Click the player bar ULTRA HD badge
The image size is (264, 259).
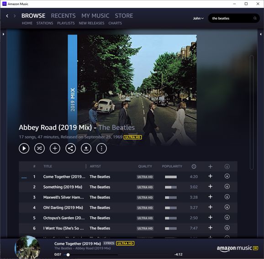point(125,243)
